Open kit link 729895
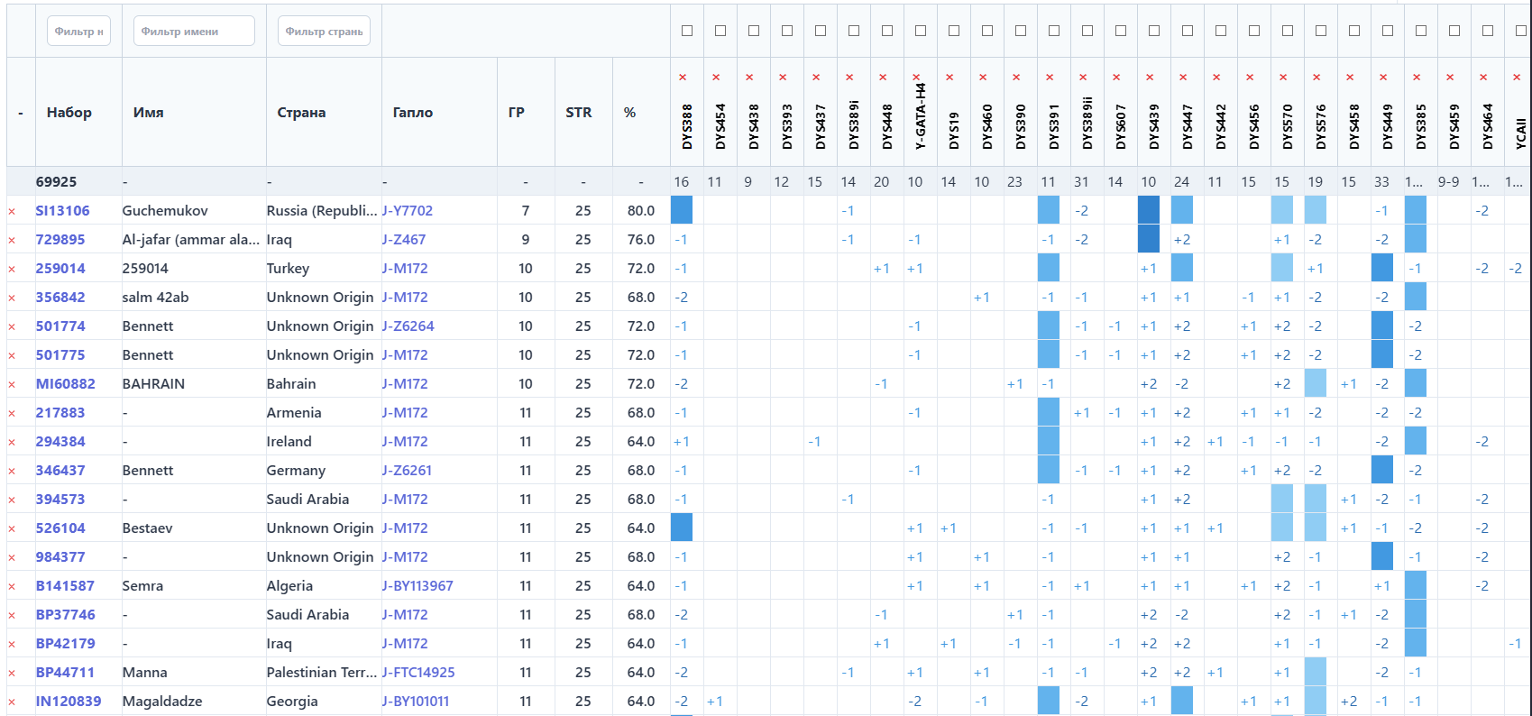This screenshot has width=1532, height=716. point(60,240)
